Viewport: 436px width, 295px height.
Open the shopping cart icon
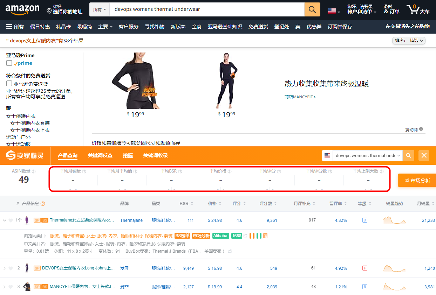[418, 9]
